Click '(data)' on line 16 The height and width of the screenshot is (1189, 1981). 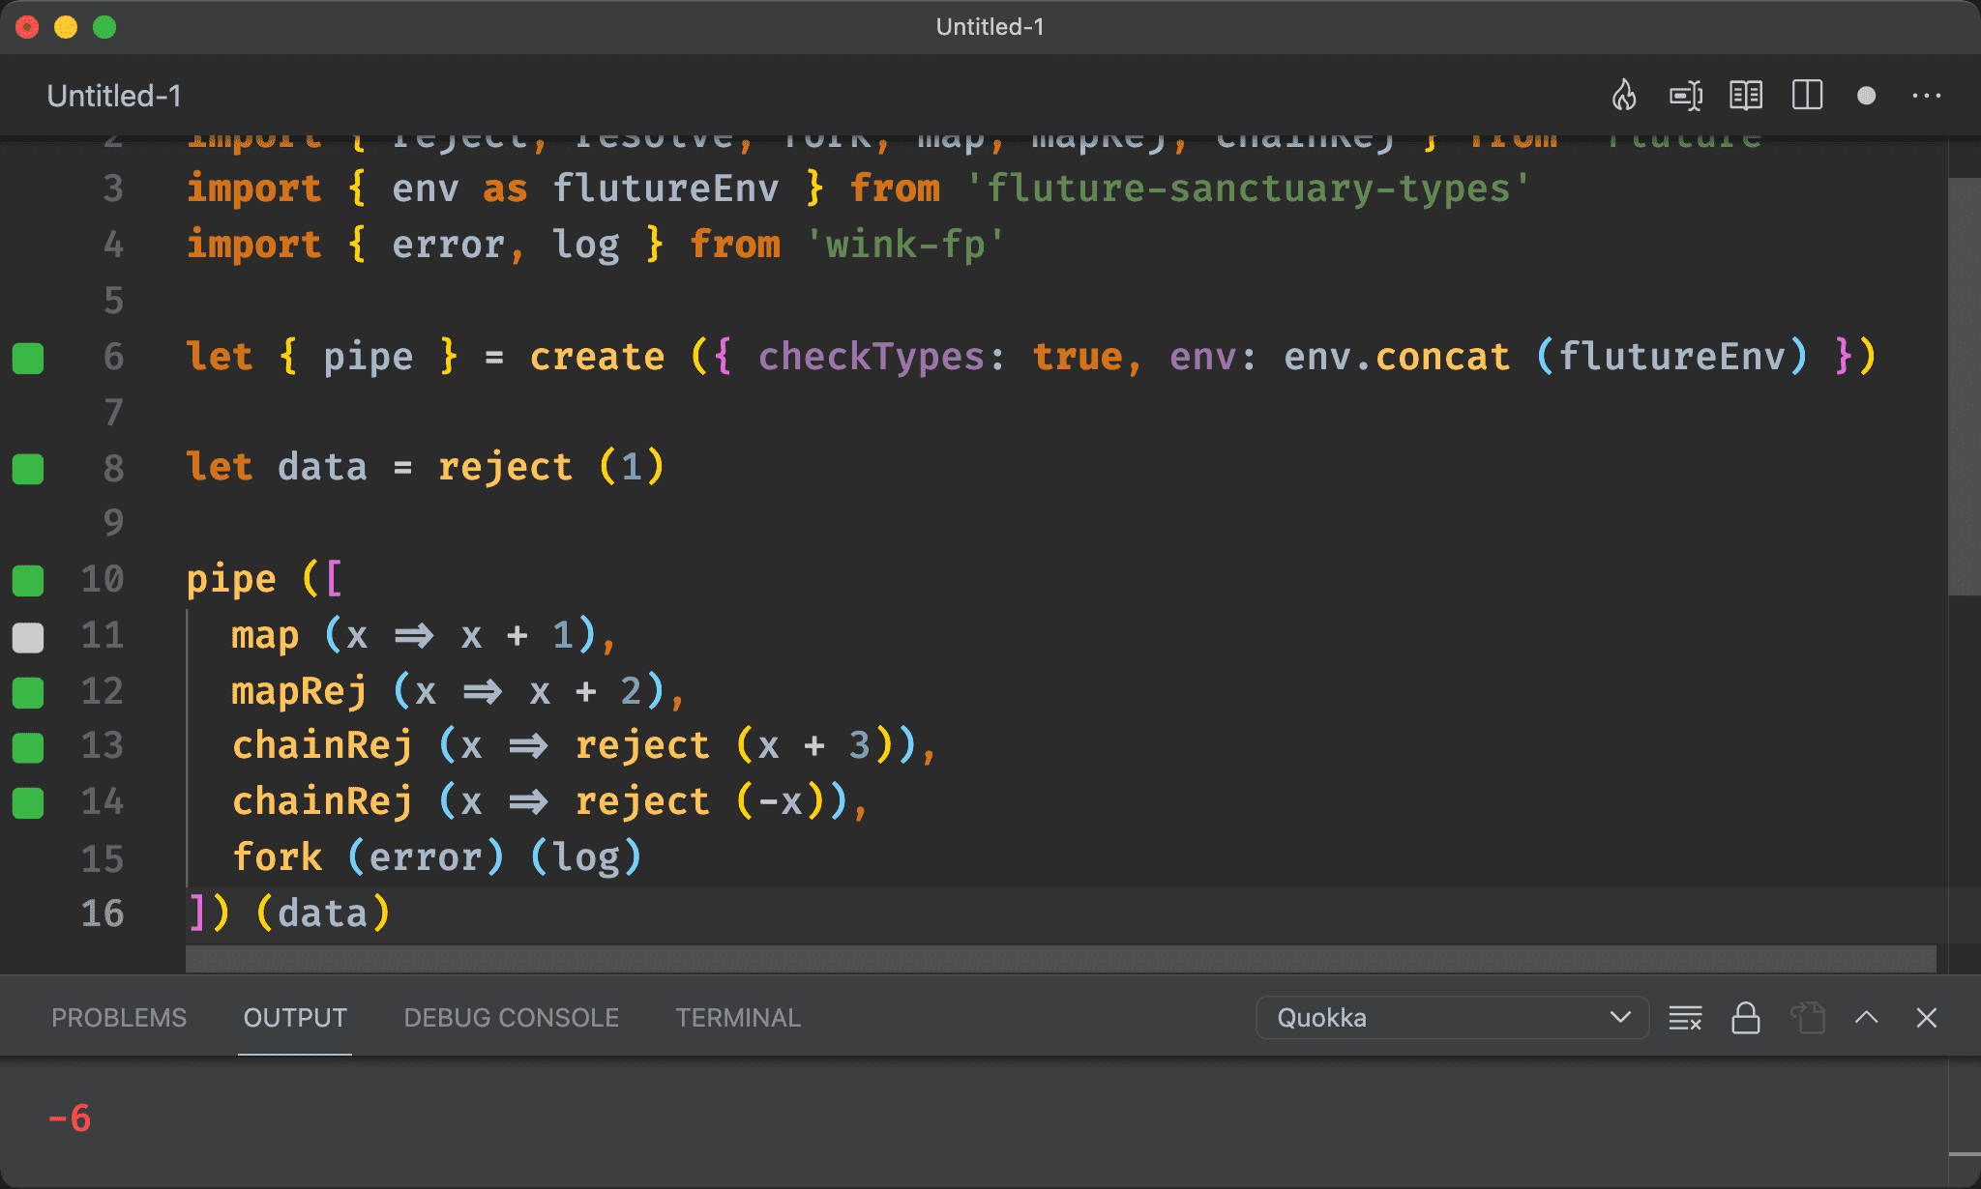click(323, 913)
